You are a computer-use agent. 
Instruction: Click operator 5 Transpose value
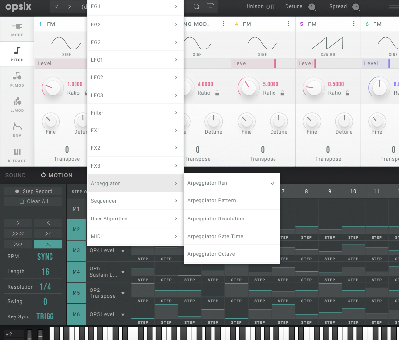(x=328, y=150)
